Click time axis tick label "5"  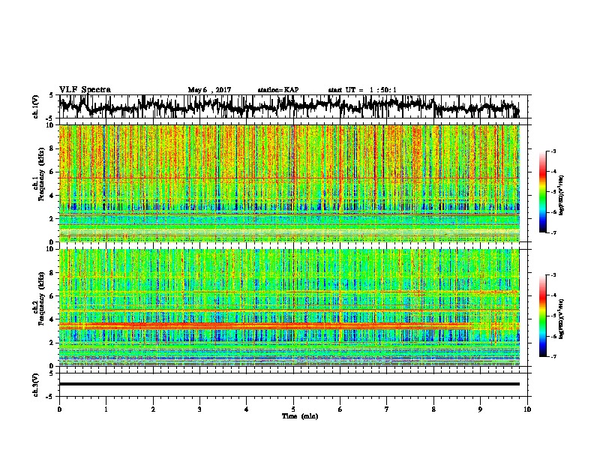(x=293, y=409)
